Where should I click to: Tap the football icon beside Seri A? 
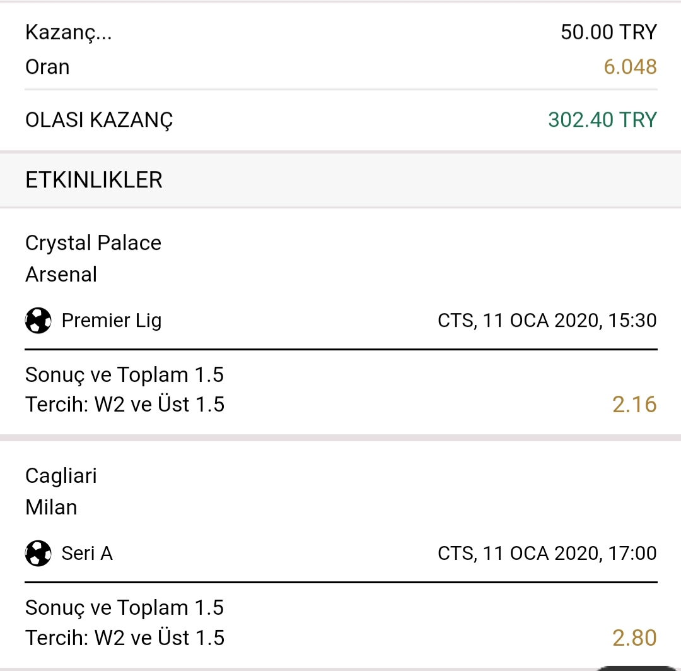38,553
